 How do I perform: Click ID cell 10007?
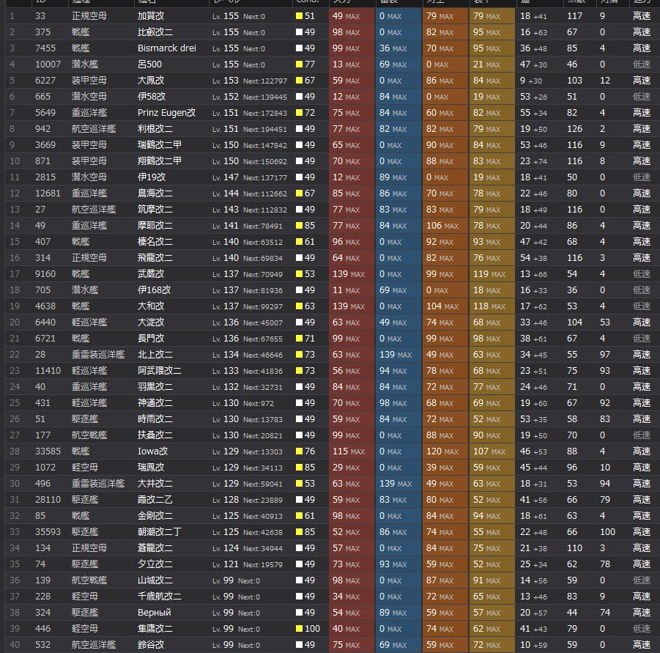pos(48,64)
